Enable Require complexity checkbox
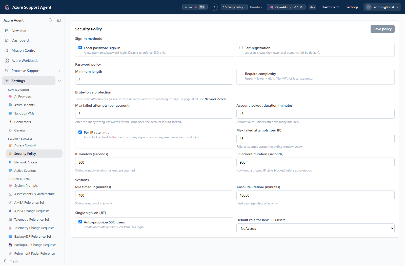 point(241,73)
